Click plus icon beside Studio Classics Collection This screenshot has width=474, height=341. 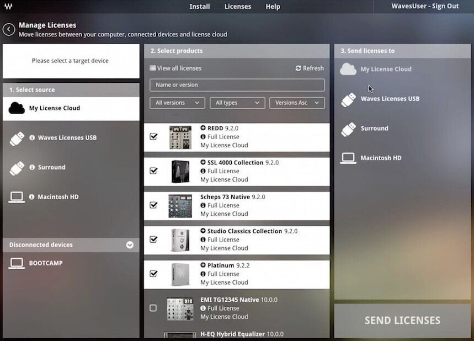(203, 231)
